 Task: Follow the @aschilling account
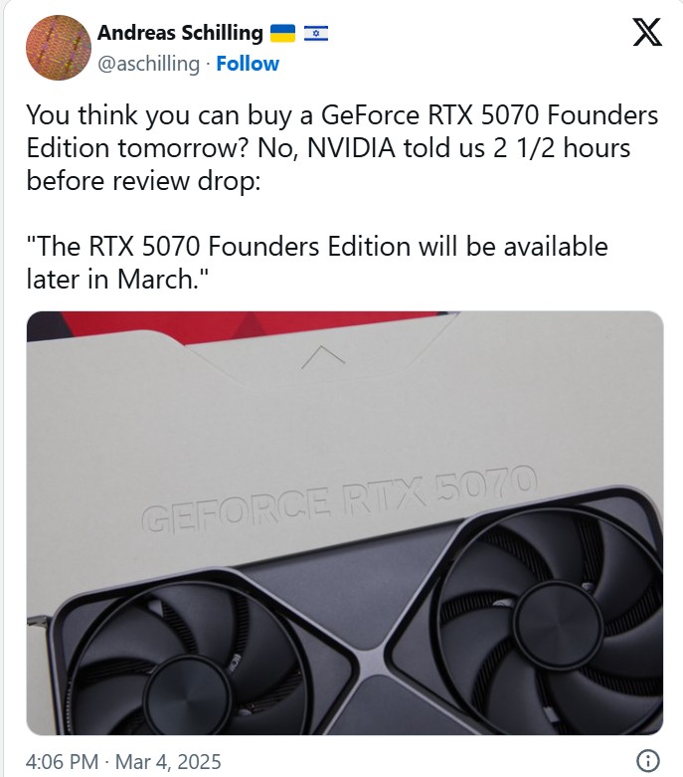coord(248,64)
